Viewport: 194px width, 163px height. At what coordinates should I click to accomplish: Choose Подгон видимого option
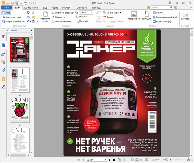tap(61, 22)
